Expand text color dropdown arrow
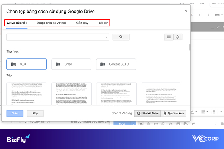Screen dimensions: 224x149 point(196,112)
